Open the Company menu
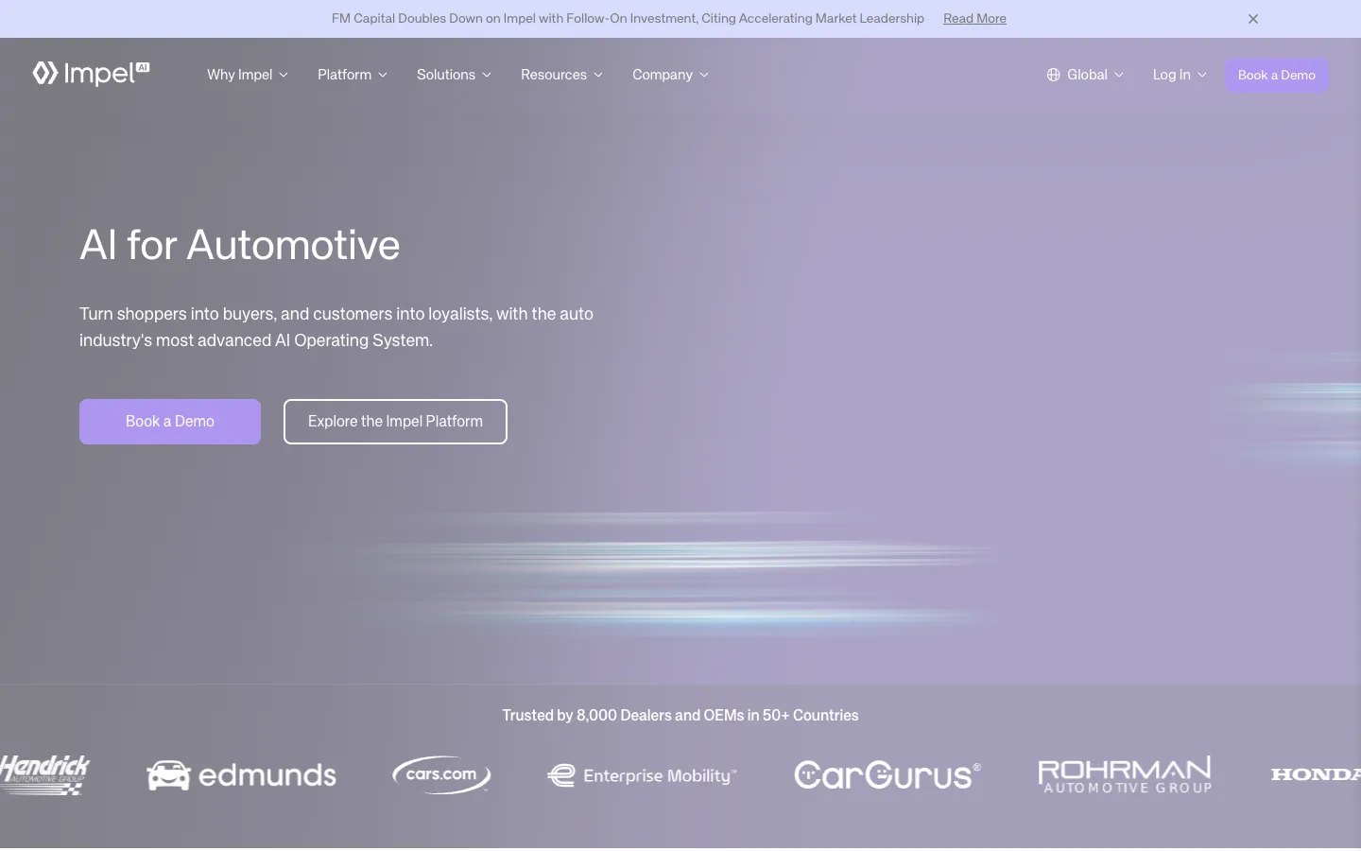The height and width of the screenshot is (851, 1361). click(670, 75)
